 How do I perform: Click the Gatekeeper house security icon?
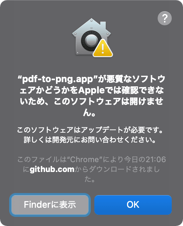(92, 38)
